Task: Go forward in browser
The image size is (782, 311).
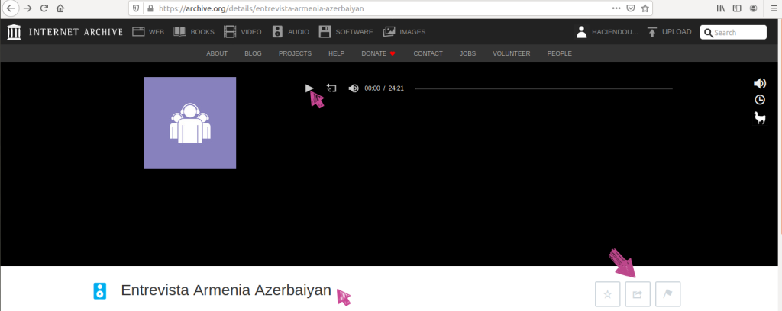Action: pyautogui.click(x=27, y=8)
